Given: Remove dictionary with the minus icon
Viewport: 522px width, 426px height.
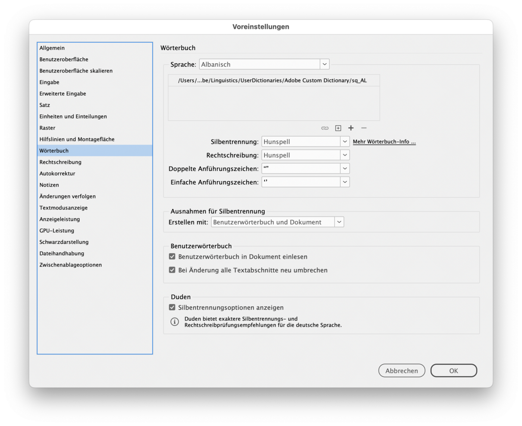Looking at the screenshot, I should [364, 128].
